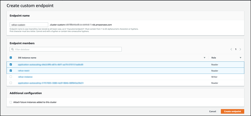Enable Attach future instances added to this cluster
The image size is (251, 116).
click(x=11, y=102)
